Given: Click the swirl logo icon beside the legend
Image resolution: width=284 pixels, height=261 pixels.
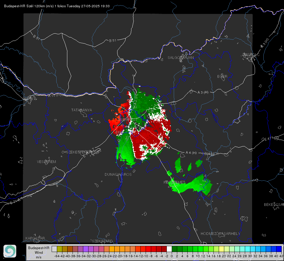Looking at the screenshot, I should pos(10,251).
